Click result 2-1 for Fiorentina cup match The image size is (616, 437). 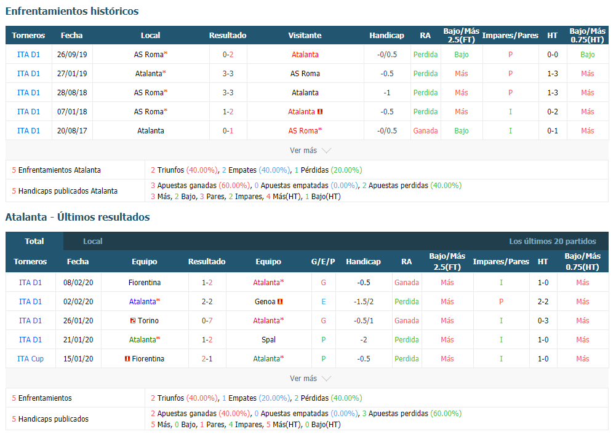pyautogui.click(x=207, y=358)
